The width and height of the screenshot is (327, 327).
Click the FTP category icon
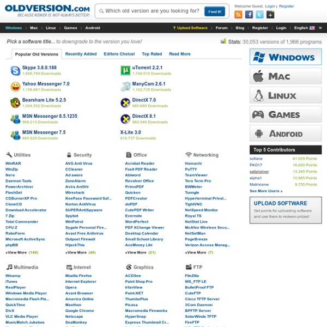[189, 267]
